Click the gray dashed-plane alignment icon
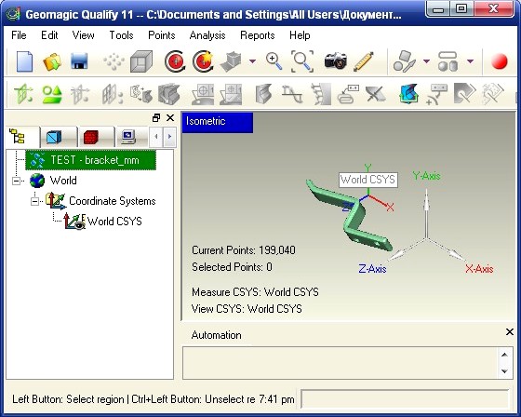Screen dimensions: 521x417 141,94
